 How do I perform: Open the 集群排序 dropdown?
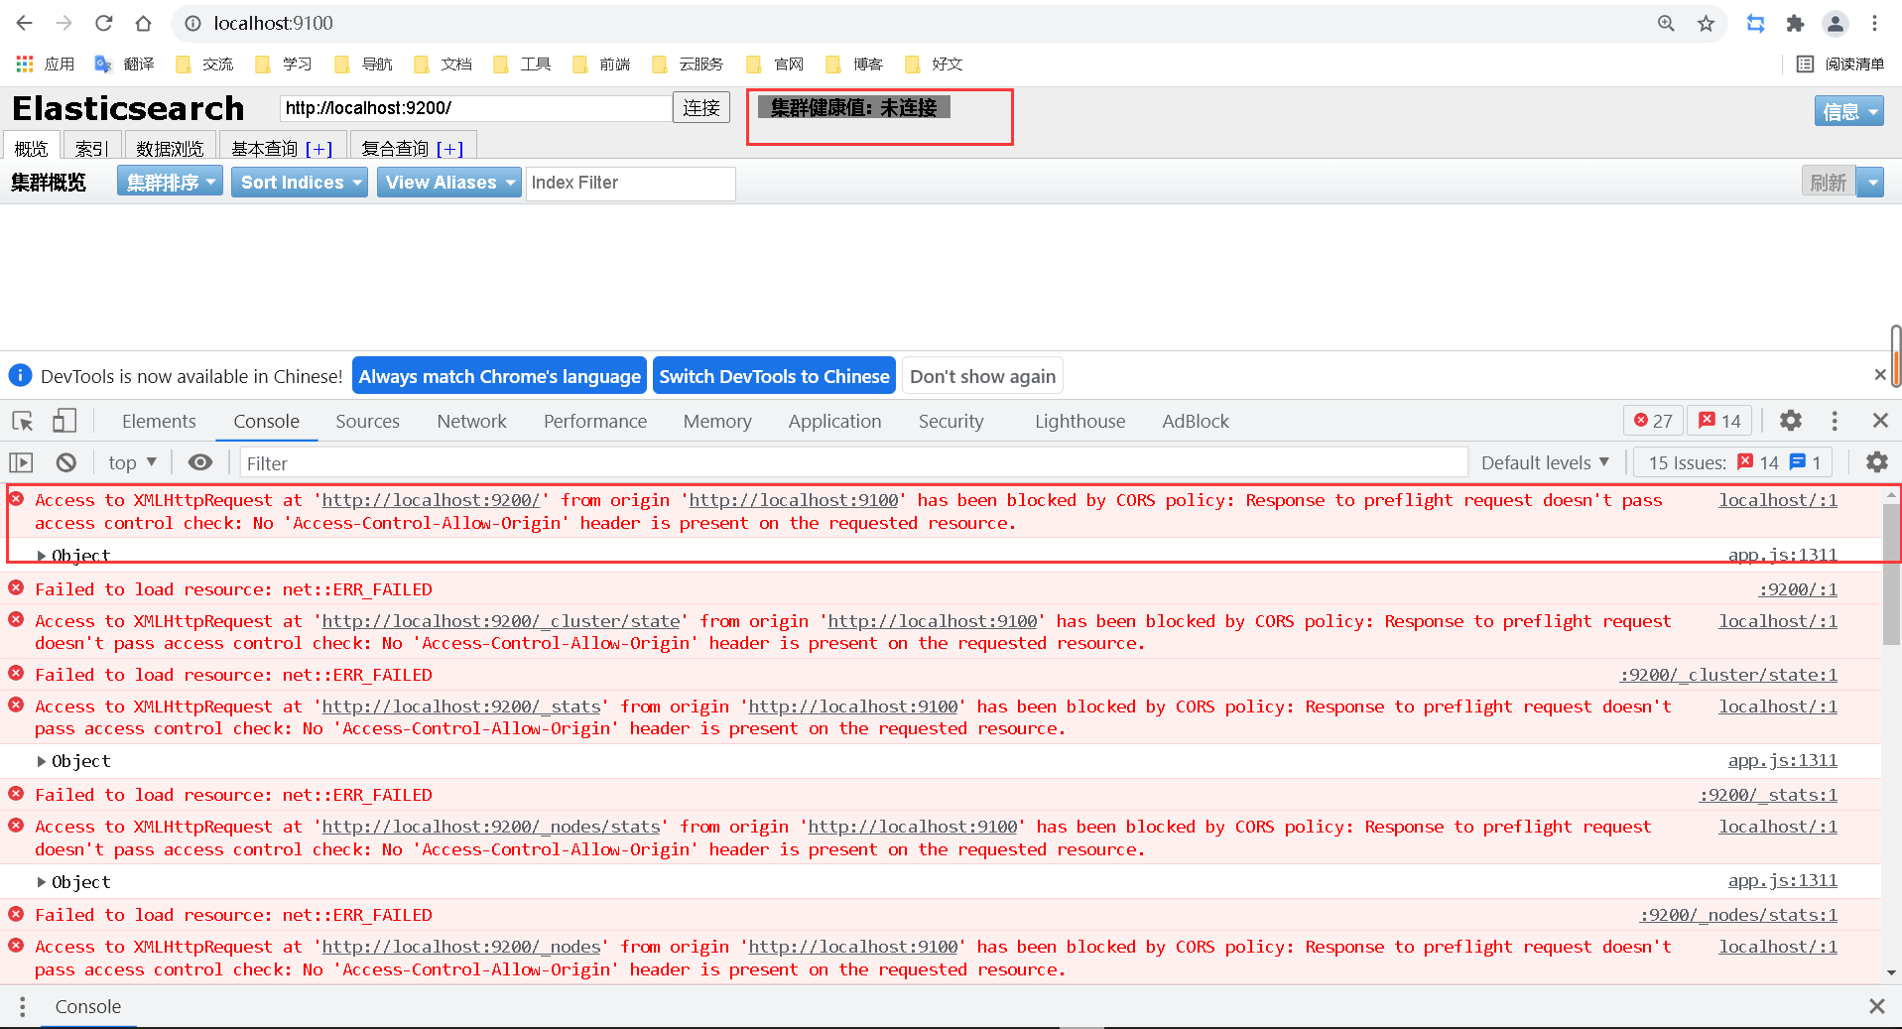(170, 183)
